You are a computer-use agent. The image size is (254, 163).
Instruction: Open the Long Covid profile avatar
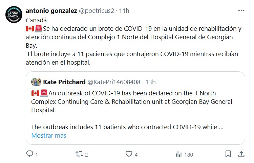[x=14, y=14]
